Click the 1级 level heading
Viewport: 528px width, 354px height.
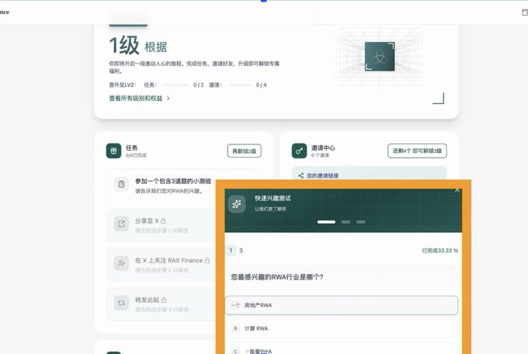(124, 46)
